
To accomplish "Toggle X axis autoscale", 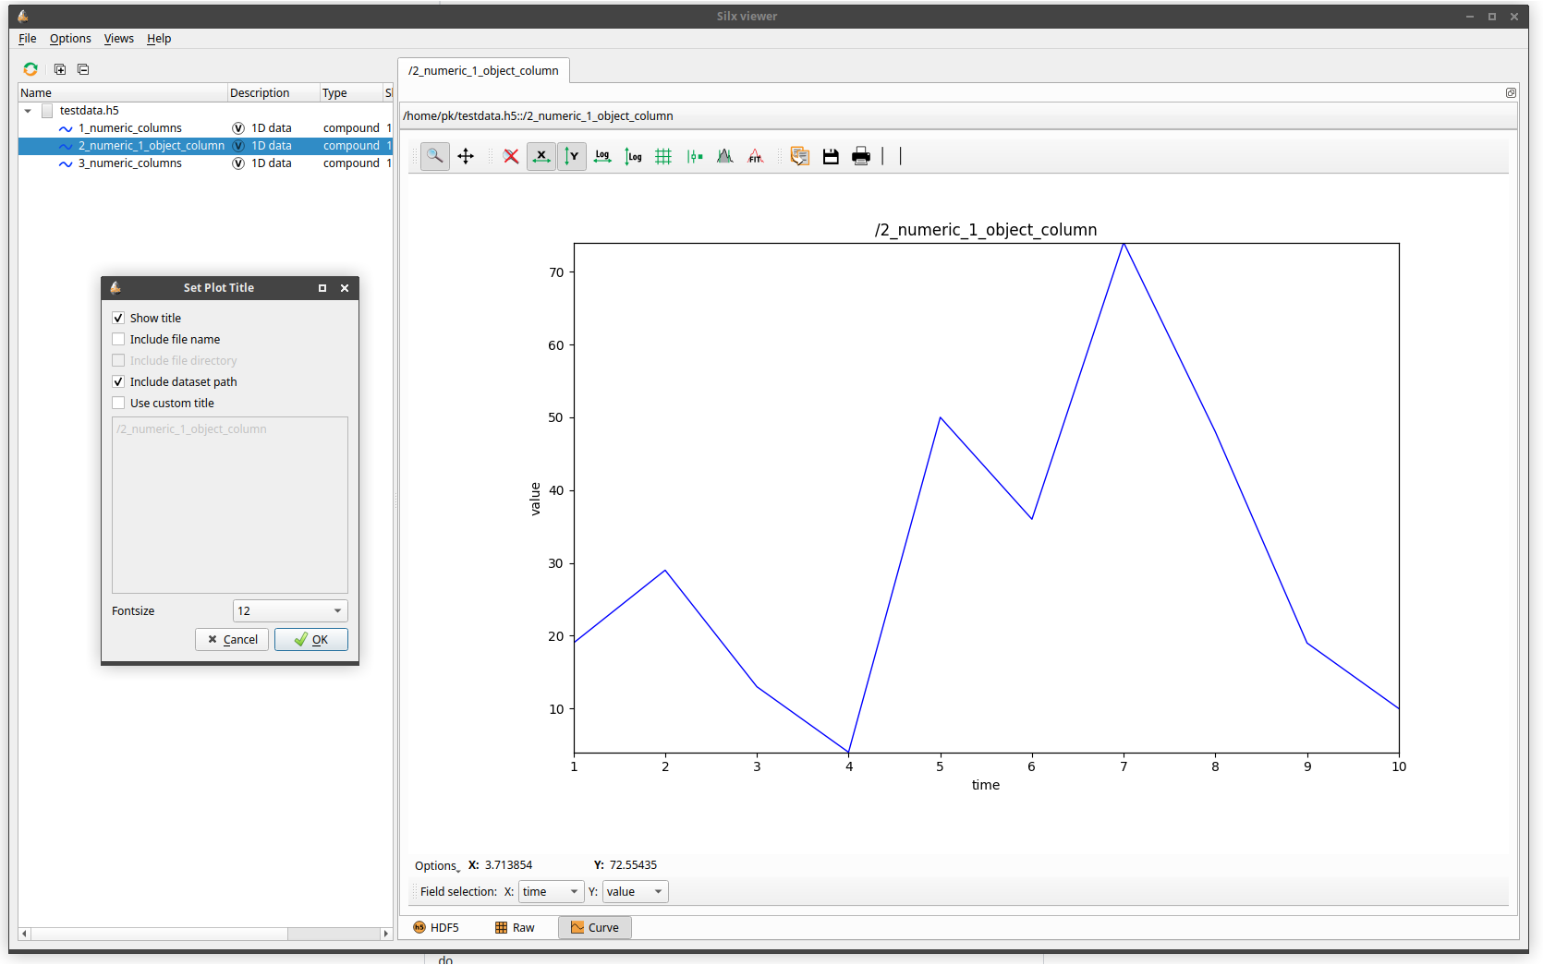I will (541, 156).
